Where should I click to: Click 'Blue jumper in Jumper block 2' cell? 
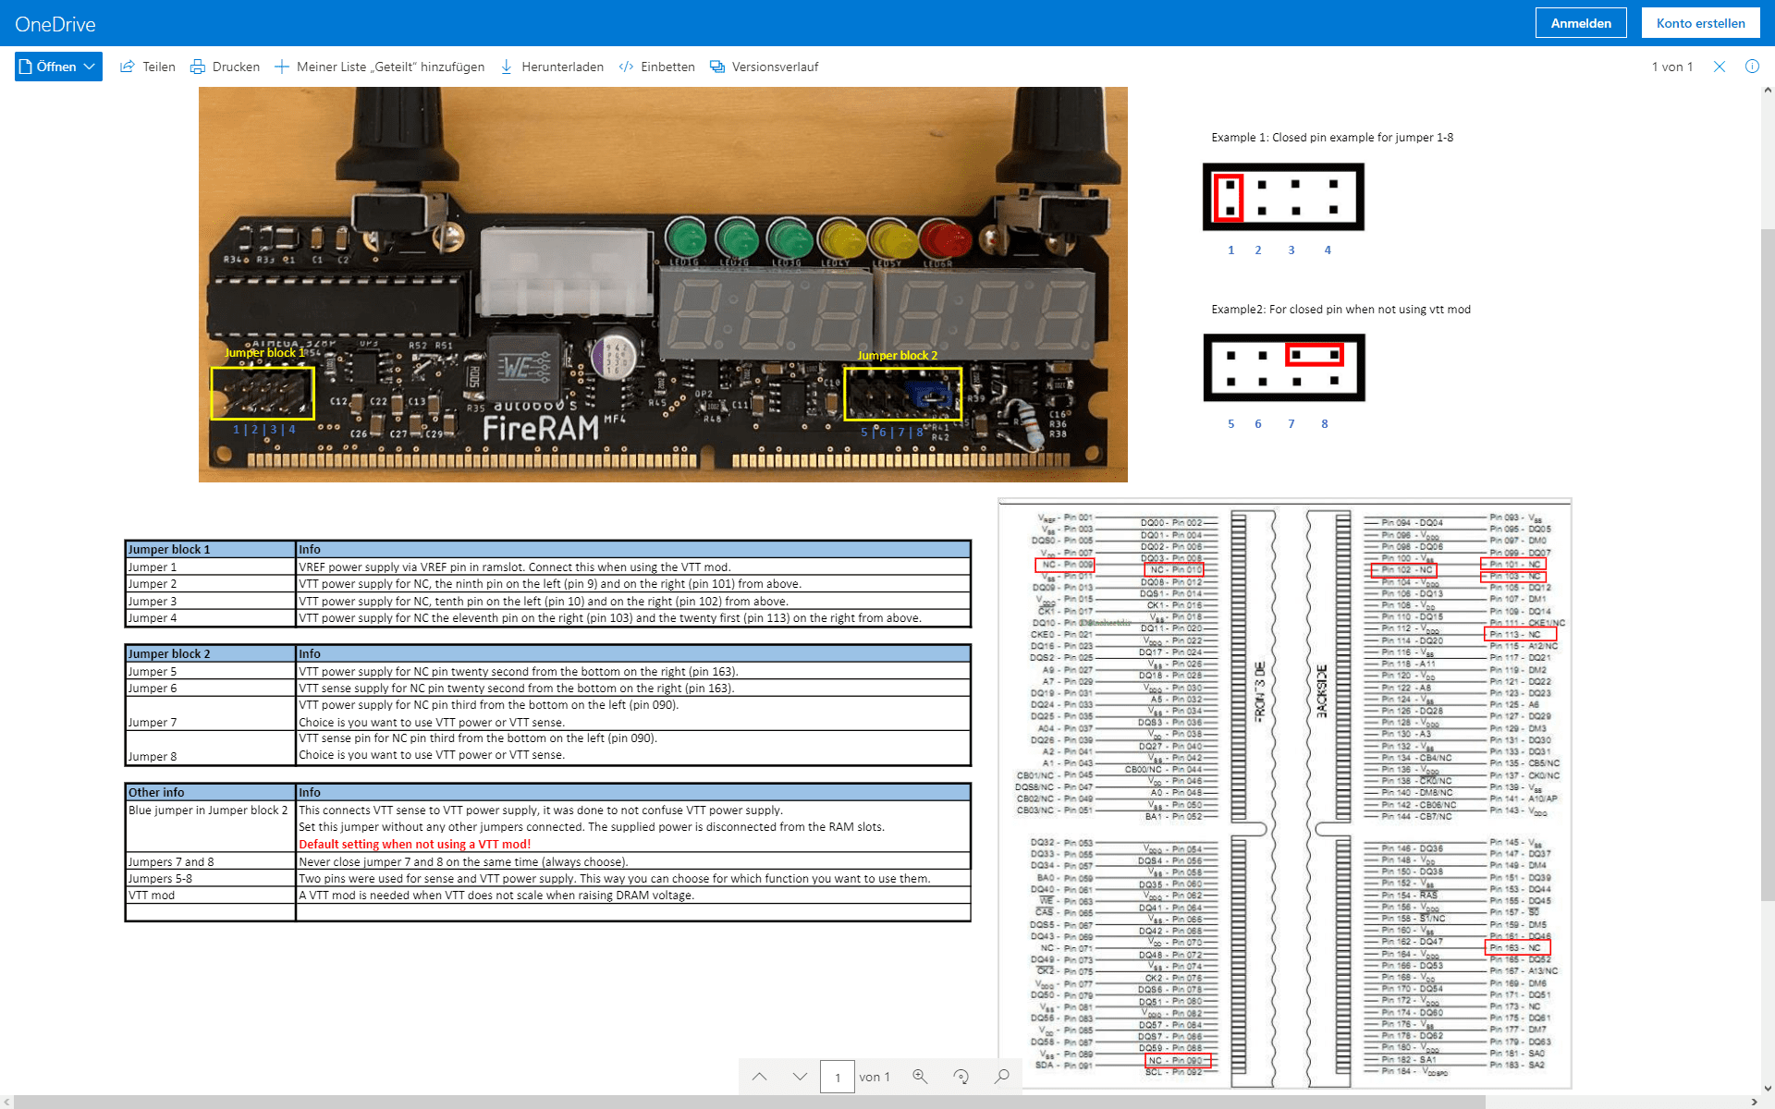click(211, 826)
